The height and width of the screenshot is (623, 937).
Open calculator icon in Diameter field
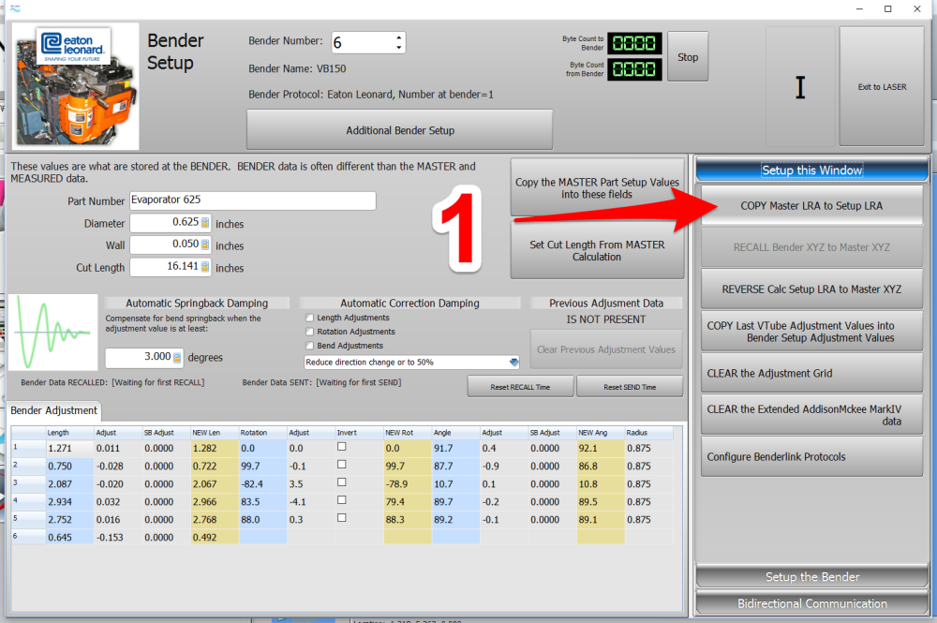tap(205, 223)
